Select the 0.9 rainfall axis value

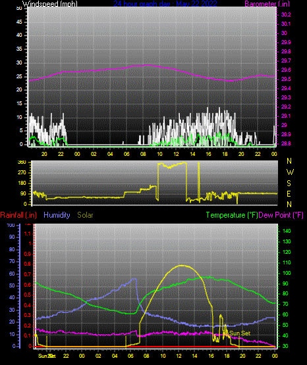28,254
